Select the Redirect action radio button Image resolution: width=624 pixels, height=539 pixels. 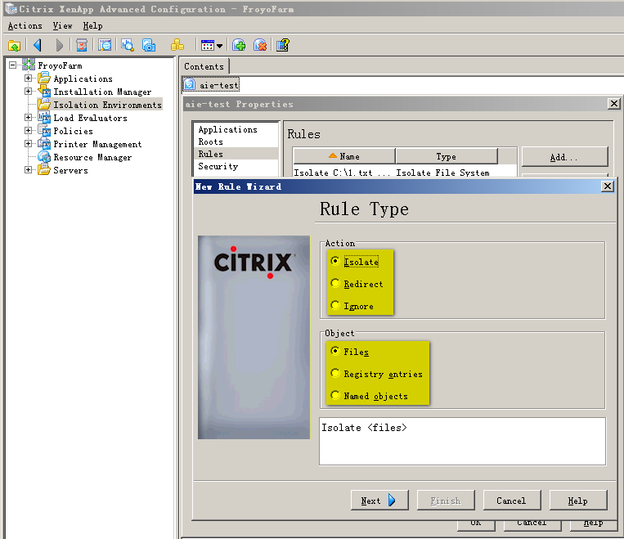point(335,284)
